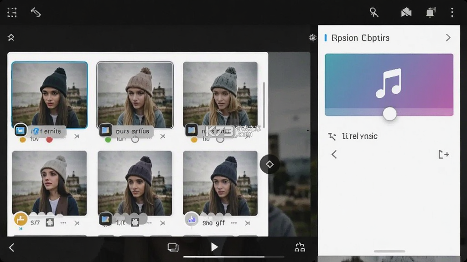
Task: Toggle the red dot under black beanie photo
Action: tap(49, 140)
